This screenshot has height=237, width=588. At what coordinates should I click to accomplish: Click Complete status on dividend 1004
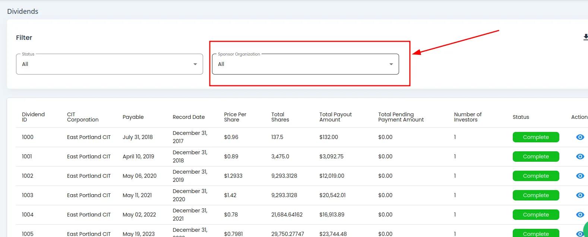point(535,215)
